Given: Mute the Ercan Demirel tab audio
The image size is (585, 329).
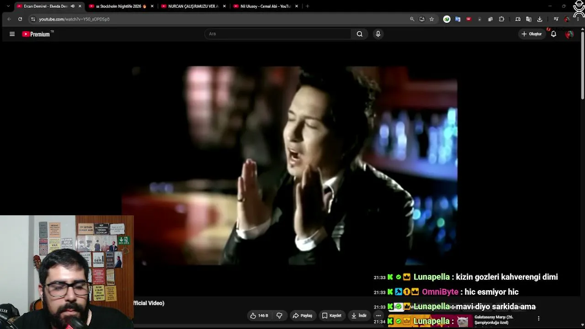Looking at the screenshot, I should click(x=72, y=6).
